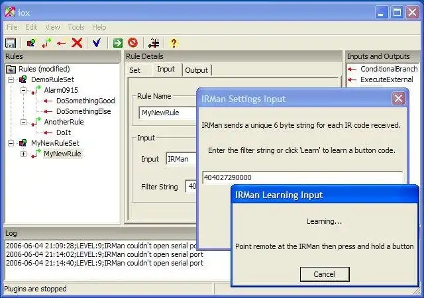
Task: Select ConditionalBranch in Inputs and Outputs
Action: pos(389,69)
